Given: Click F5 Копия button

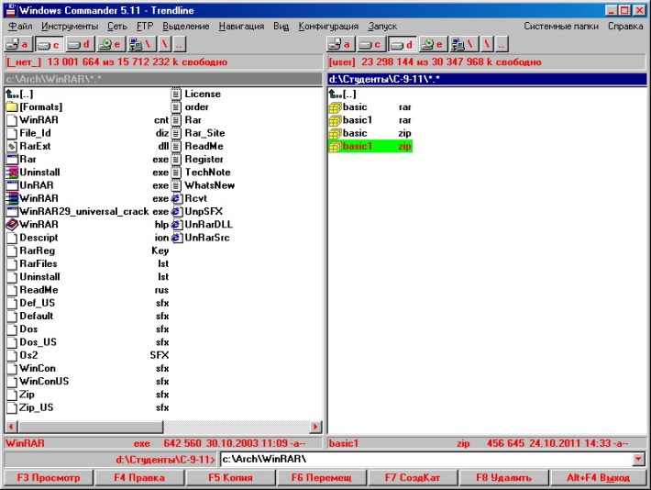Looking at the screenshot, I should pos(230,478).
